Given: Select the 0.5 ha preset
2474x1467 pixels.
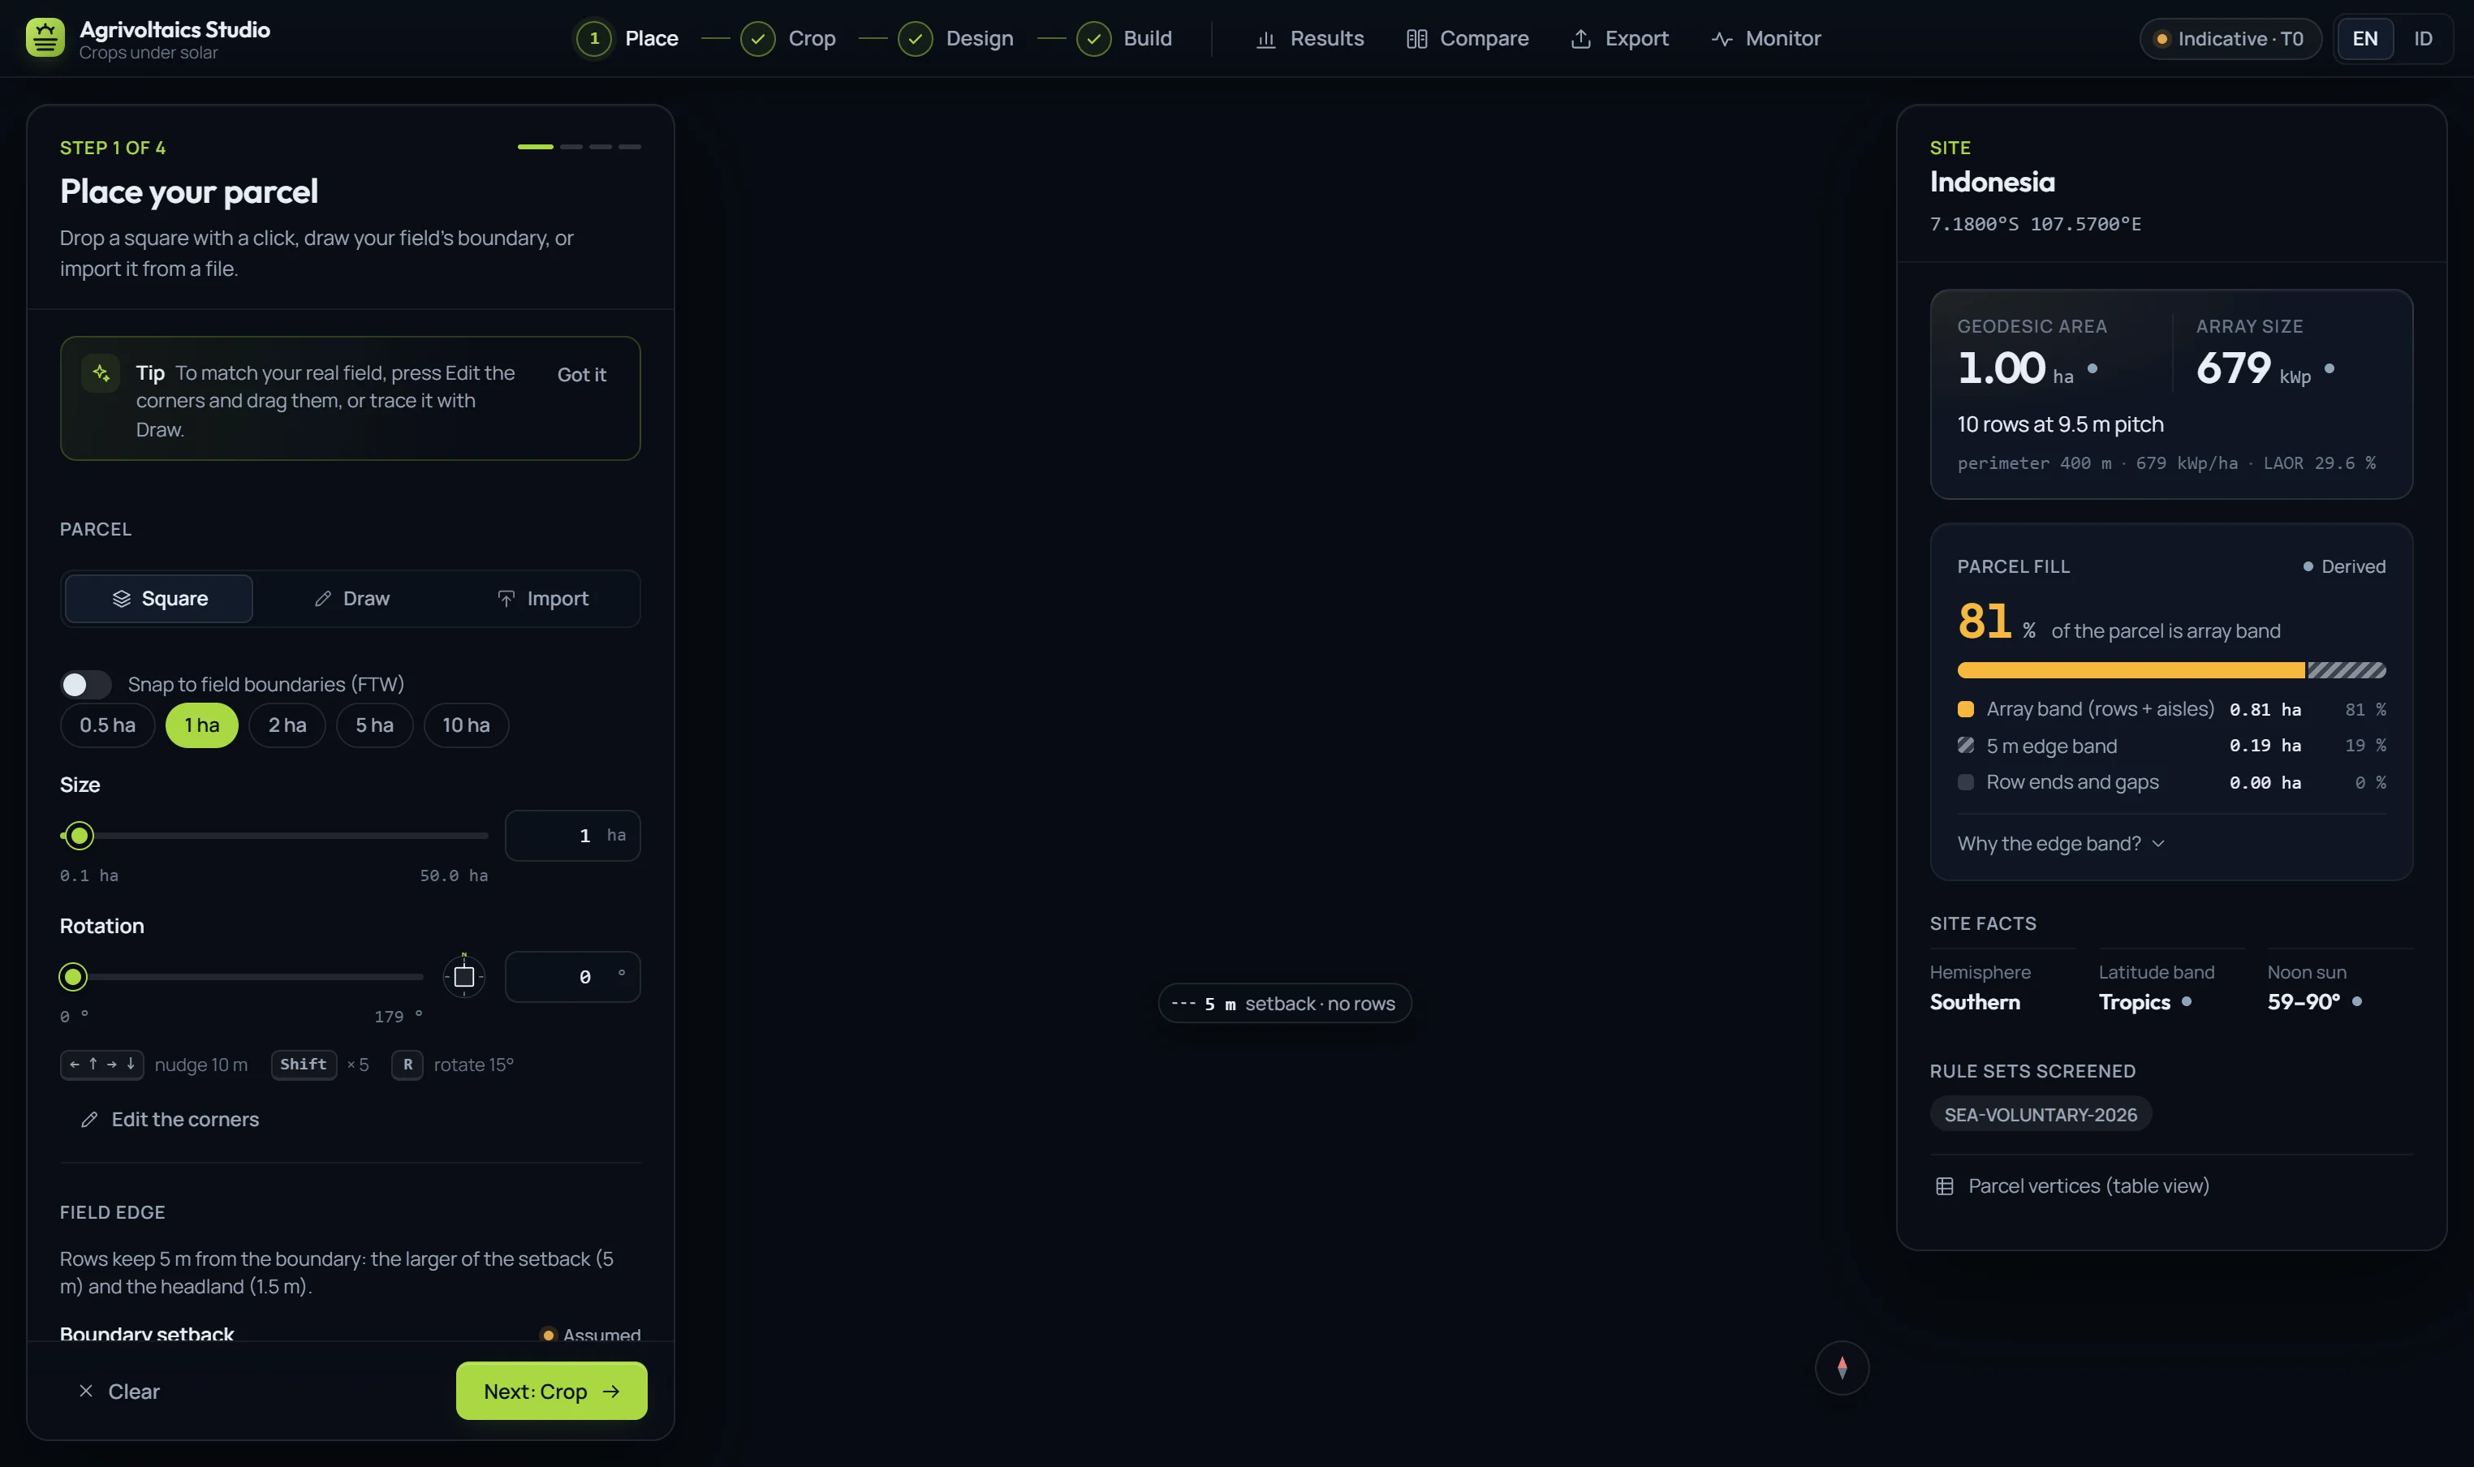Looking at the screenshot, I should [108, 725].
